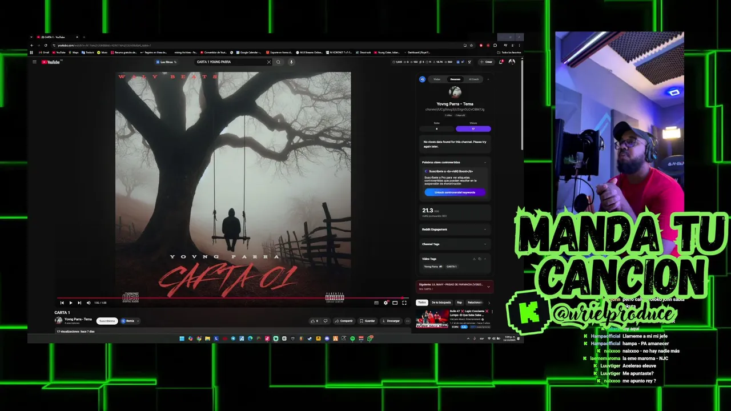The image size is (731, 411).
Task: Collapse the vidIQ panel chevron
Action: click(488, 79)
